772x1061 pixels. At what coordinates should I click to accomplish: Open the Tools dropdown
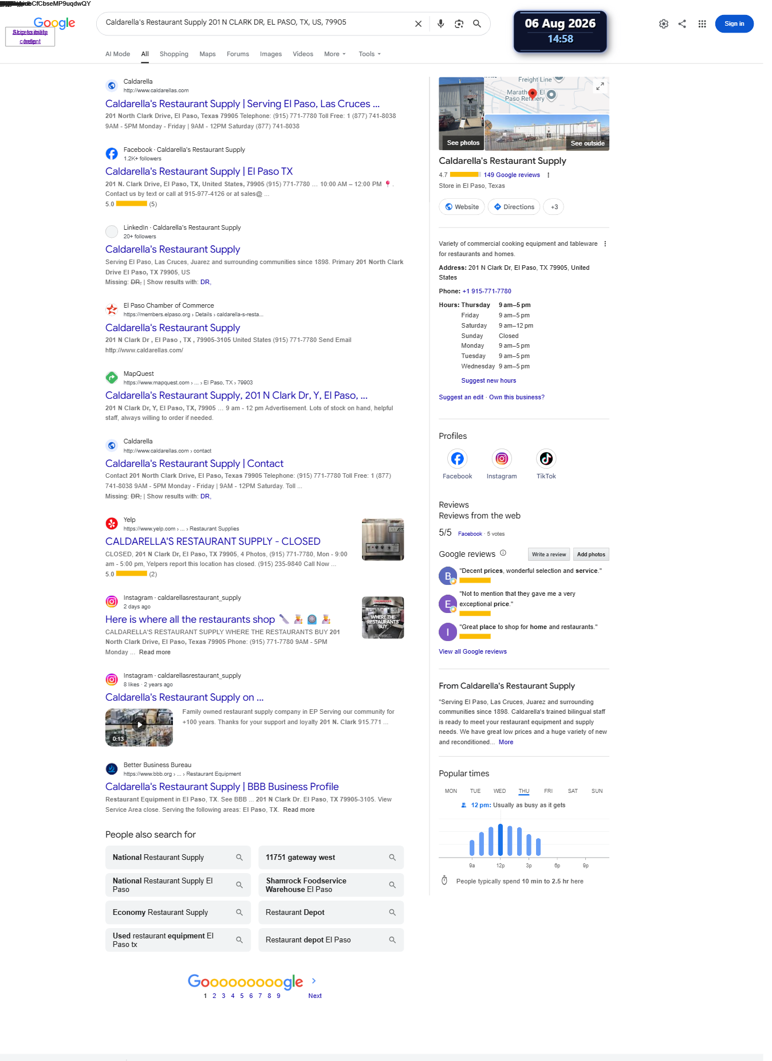click(369, 54)
